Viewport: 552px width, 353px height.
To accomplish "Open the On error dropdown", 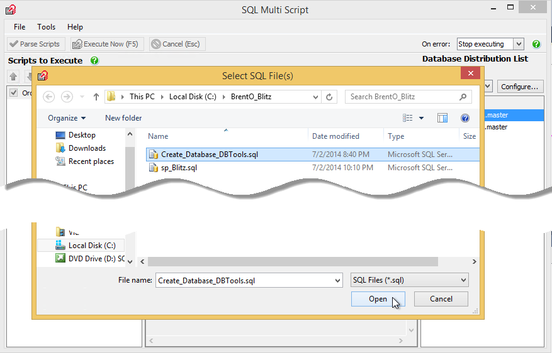I will [519, 44].
